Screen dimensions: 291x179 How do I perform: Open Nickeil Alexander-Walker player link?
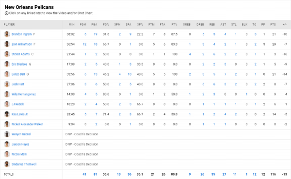(27, 124)
